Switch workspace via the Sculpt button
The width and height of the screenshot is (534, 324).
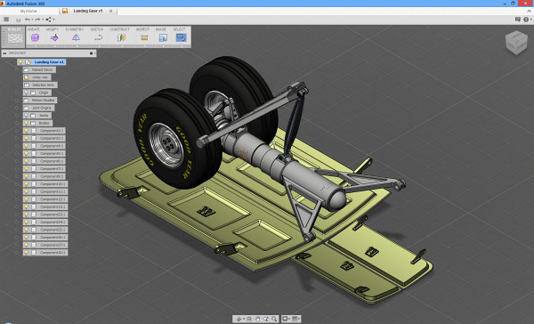13,36
